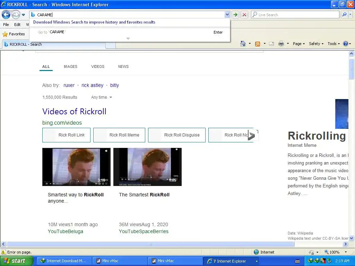The height and width of the screenshot is (266, 355).
Task: Switch to the first Mini vMac taskbar item
Action: [x=119, y=261]
